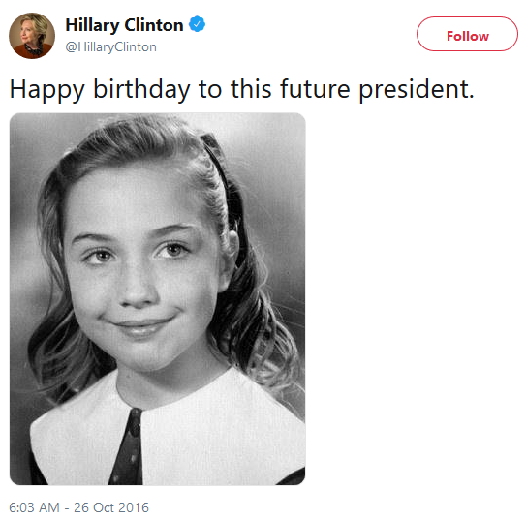This screenshot has height=520, width=527.
Task: Click the checkmark inside the verified badge
Action: point(197,24)
